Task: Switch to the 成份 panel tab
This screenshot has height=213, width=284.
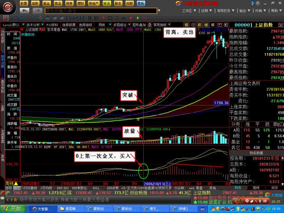Action: pyautogui.click(x=274, y=188)
